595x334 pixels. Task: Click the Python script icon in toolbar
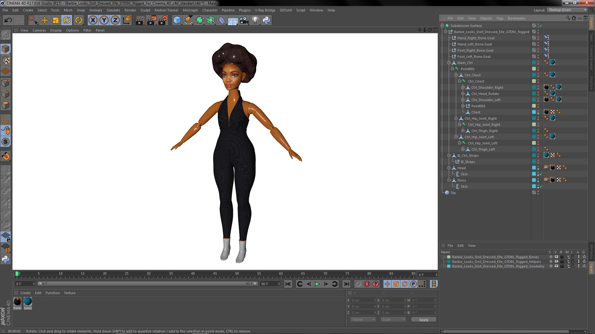267,20
